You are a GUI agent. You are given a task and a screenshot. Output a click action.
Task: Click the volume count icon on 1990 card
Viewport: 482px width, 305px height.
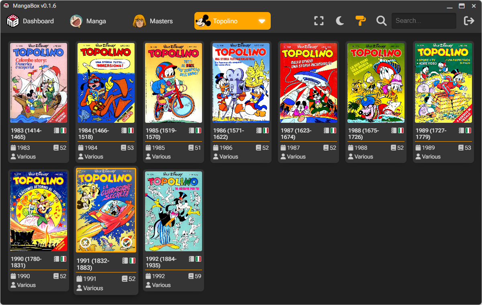(56, 276)
